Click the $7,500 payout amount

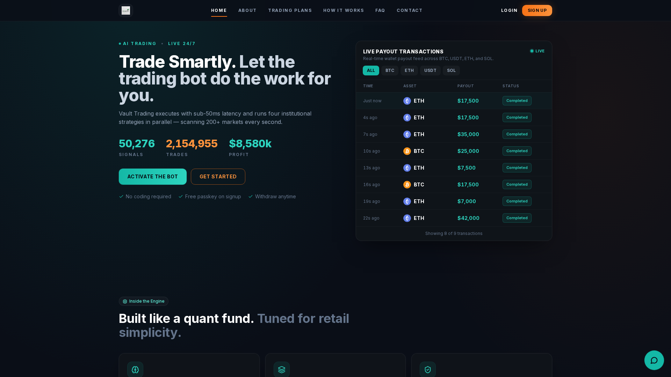[467, 168]
